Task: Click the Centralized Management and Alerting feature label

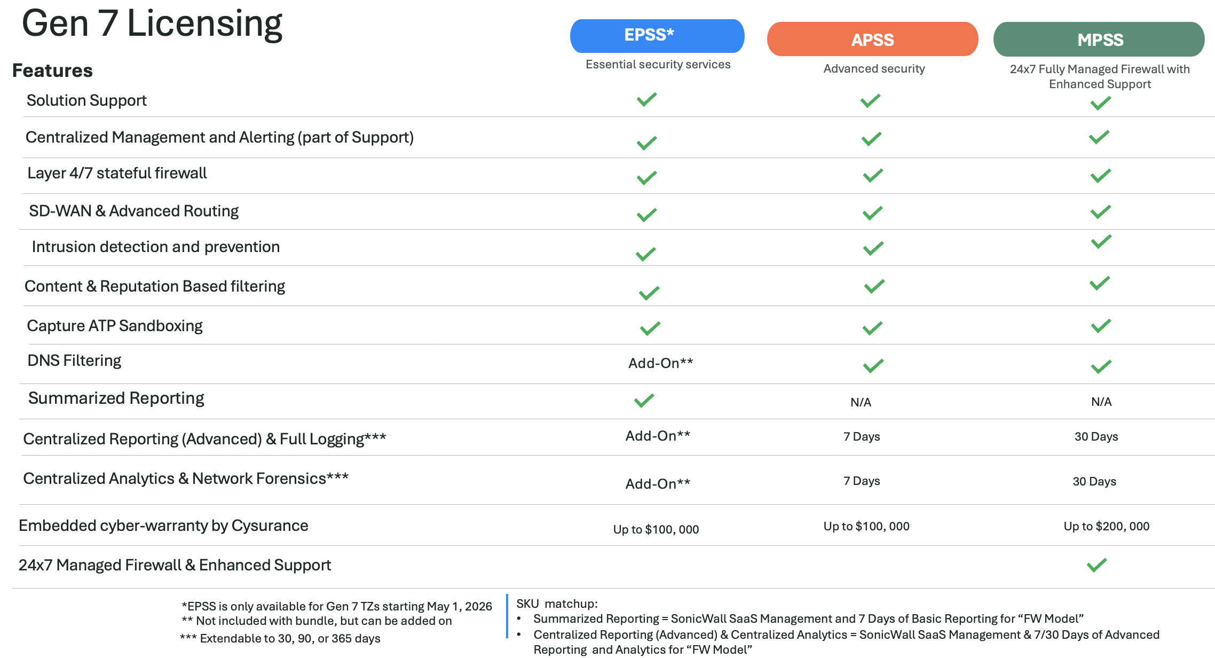Action: (219, 138)
